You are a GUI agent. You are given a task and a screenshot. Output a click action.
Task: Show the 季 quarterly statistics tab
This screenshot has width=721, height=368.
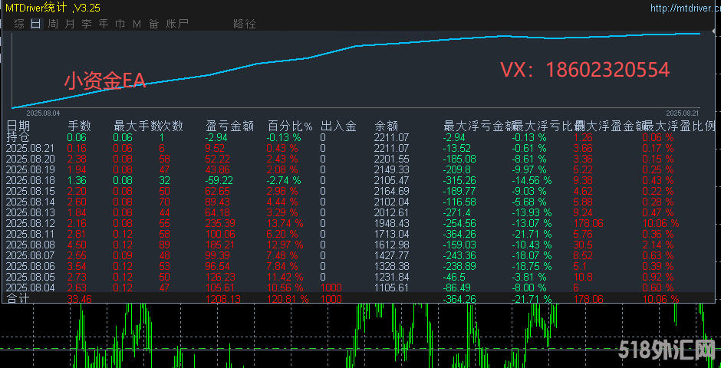point(86,24)
